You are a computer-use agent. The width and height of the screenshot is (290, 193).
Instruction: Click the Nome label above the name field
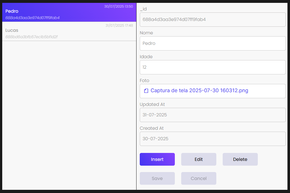click(146, 33)
